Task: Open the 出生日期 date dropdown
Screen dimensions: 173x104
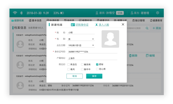Action: [x=81, y=45]
